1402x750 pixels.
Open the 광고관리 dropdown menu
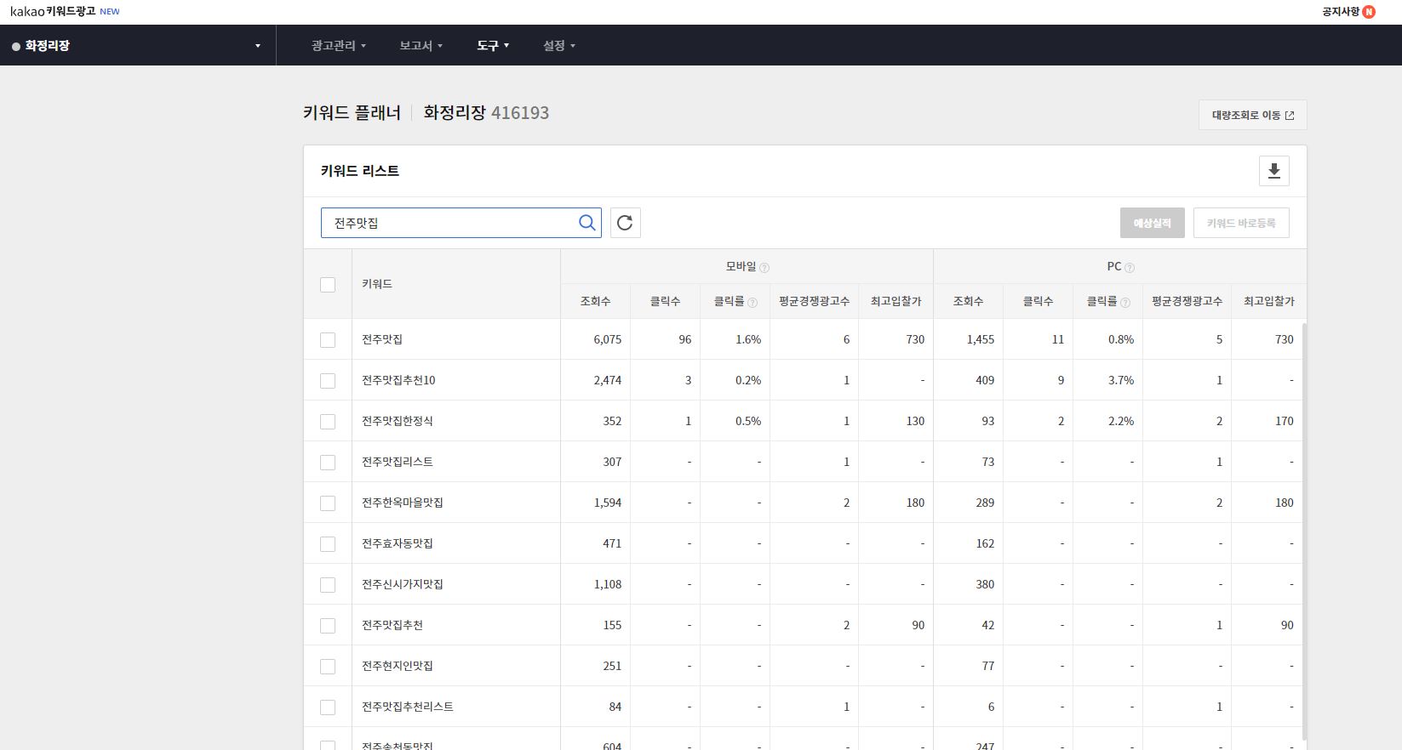338,46
